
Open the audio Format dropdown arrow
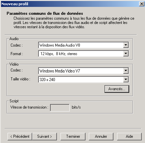pyautogui.click(x=126, y=53)
